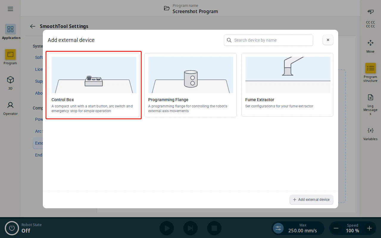Open the top-right robot tool icon
Image resolution: width=381 pixels, height=238 pixels.
371,12
